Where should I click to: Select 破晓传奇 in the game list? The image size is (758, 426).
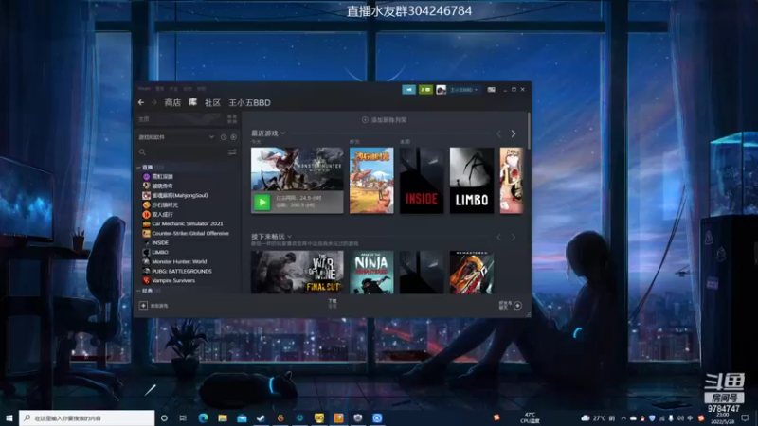[162, 186]
